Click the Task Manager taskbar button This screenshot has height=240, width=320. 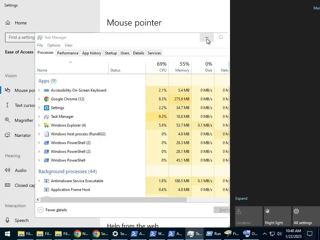(194, 234)
